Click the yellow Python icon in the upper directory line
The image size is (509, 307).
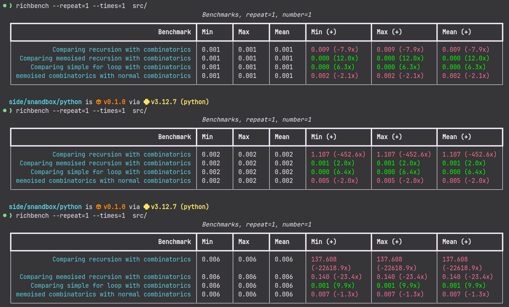[146, 102]
